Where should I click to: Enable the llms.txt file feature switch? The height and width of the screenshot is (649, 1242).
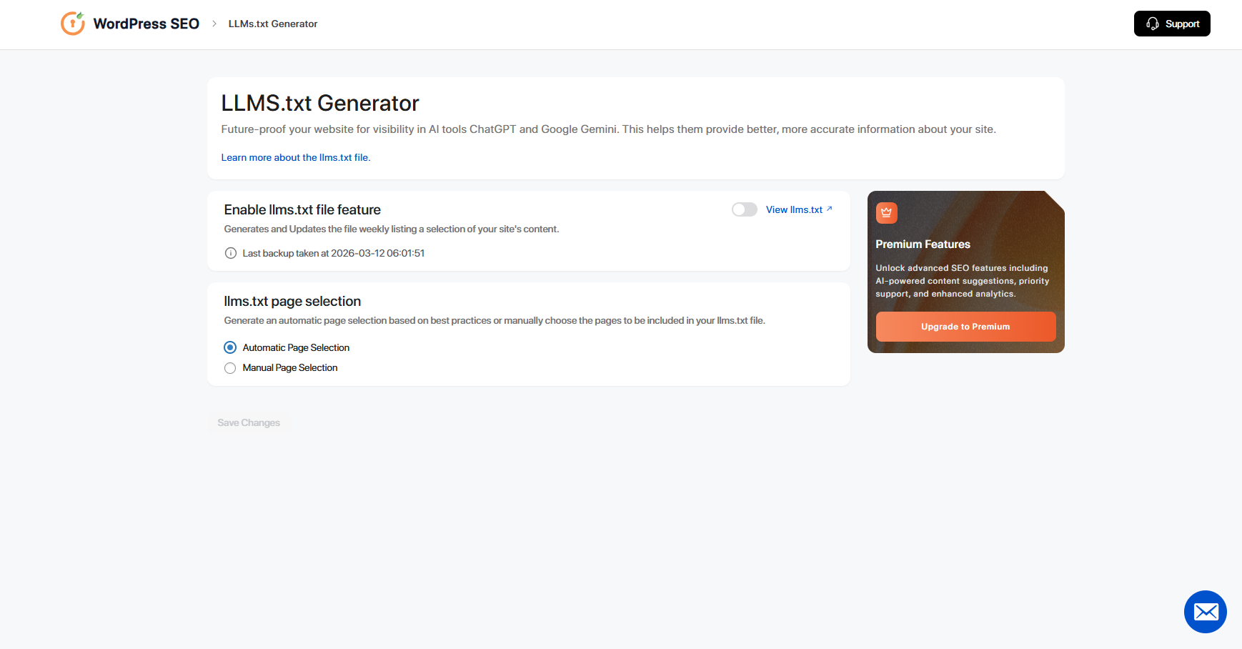coord(744,209)
